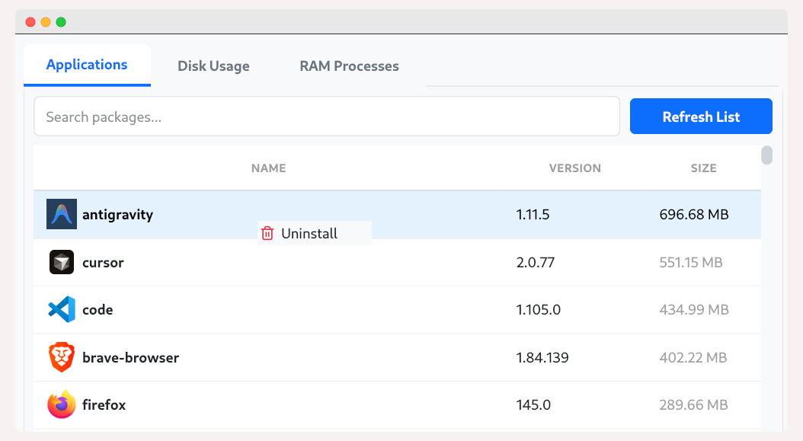Click the VS Code app icon
Screen dimensions: 803x441
point(62,310)
